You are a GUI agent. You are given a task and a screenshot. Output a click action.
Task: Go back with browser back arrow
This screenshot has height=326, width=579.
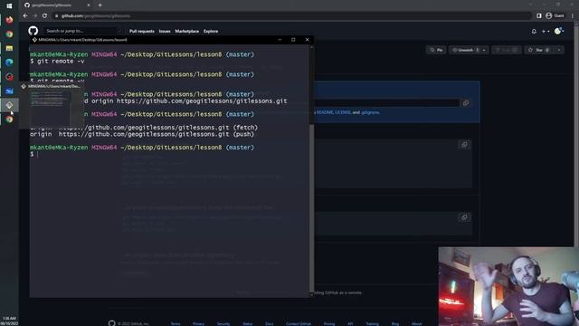[x=25, y=16]
